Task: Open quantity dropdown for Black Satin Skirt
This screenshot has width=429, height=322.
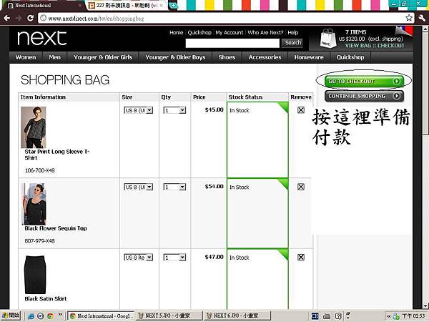Action: (174, 258)
